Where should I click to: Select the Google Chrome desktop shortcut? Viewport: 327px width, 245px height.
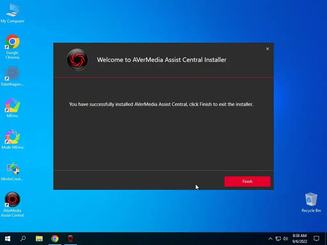[12, 47]
